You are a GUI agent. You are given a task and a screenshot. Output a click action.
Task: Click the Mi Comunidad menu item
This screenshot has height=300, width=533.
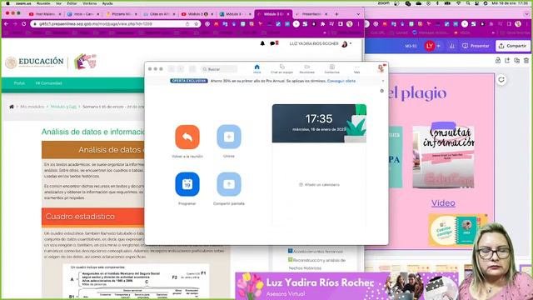click(48, 83)
